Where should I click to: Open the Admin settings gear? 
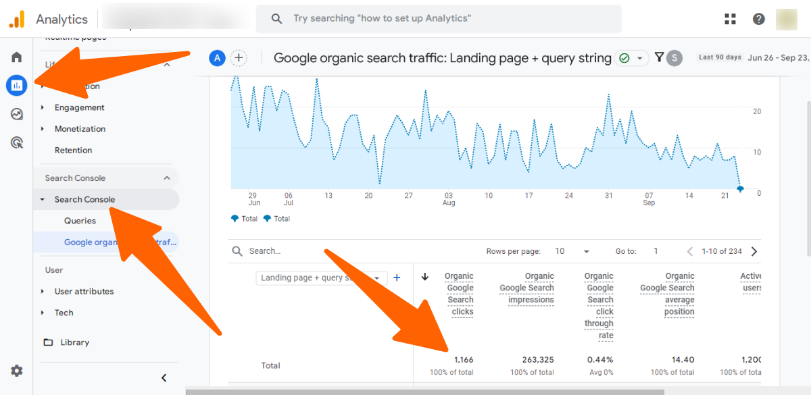[x=17, y=371]
